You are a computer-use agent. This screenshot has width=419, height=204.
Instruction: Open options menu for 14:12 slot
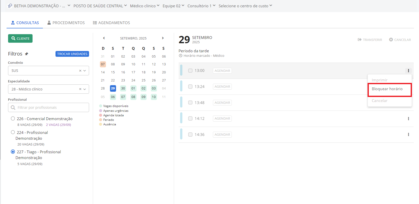coord(408,119)
